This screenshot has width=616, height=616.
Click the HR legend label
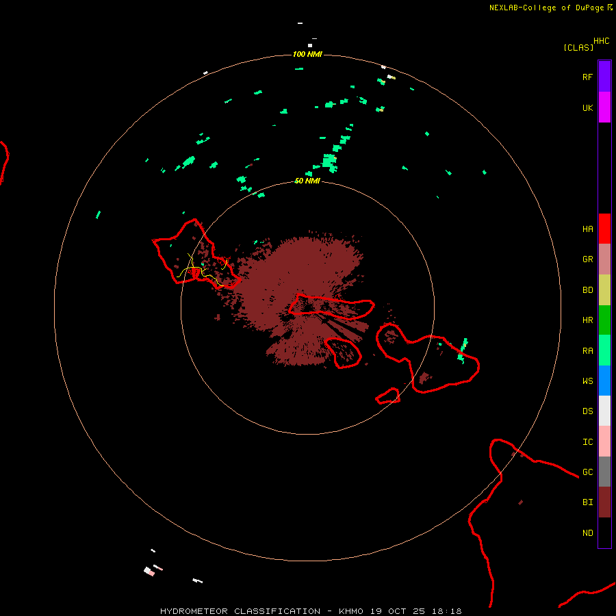[x=587, y=320]
